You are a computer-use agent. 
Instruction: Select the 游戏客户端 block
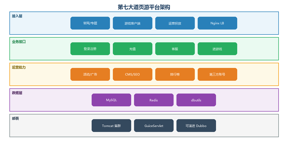click(133, 23)
